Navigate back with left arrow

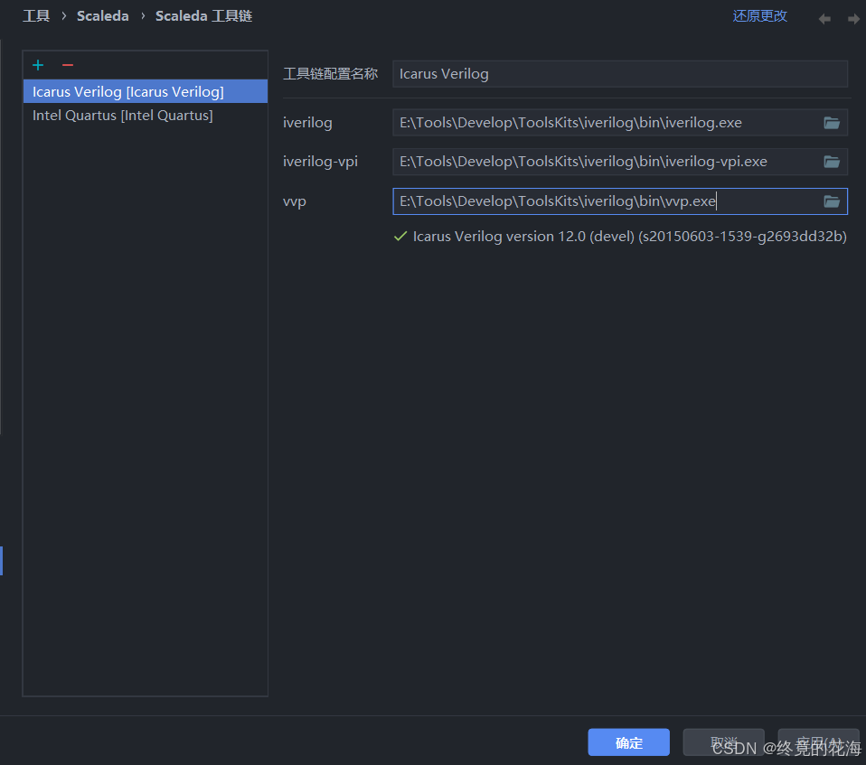click(x=824, y=19)
